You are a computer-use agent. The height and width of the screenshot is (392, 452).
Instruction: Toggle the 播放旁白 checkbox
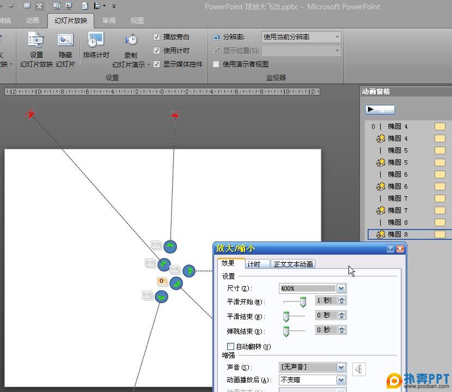pos(156,37)
